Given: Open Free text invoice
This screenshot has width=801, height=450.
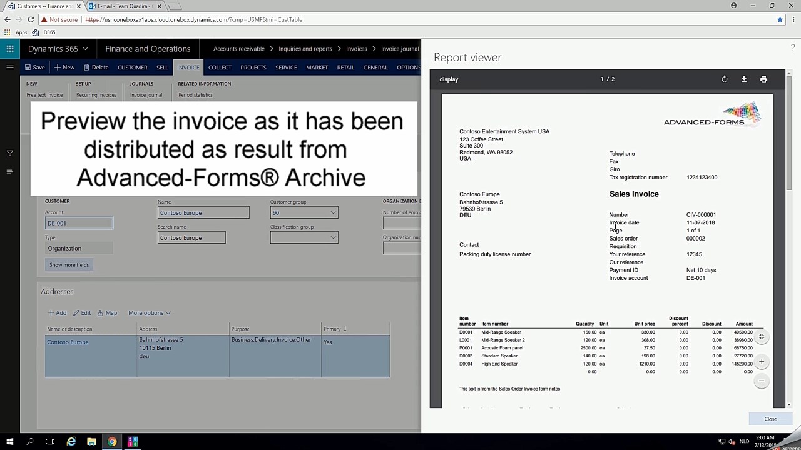Looking at the screenshot, I should pos(44,95).
